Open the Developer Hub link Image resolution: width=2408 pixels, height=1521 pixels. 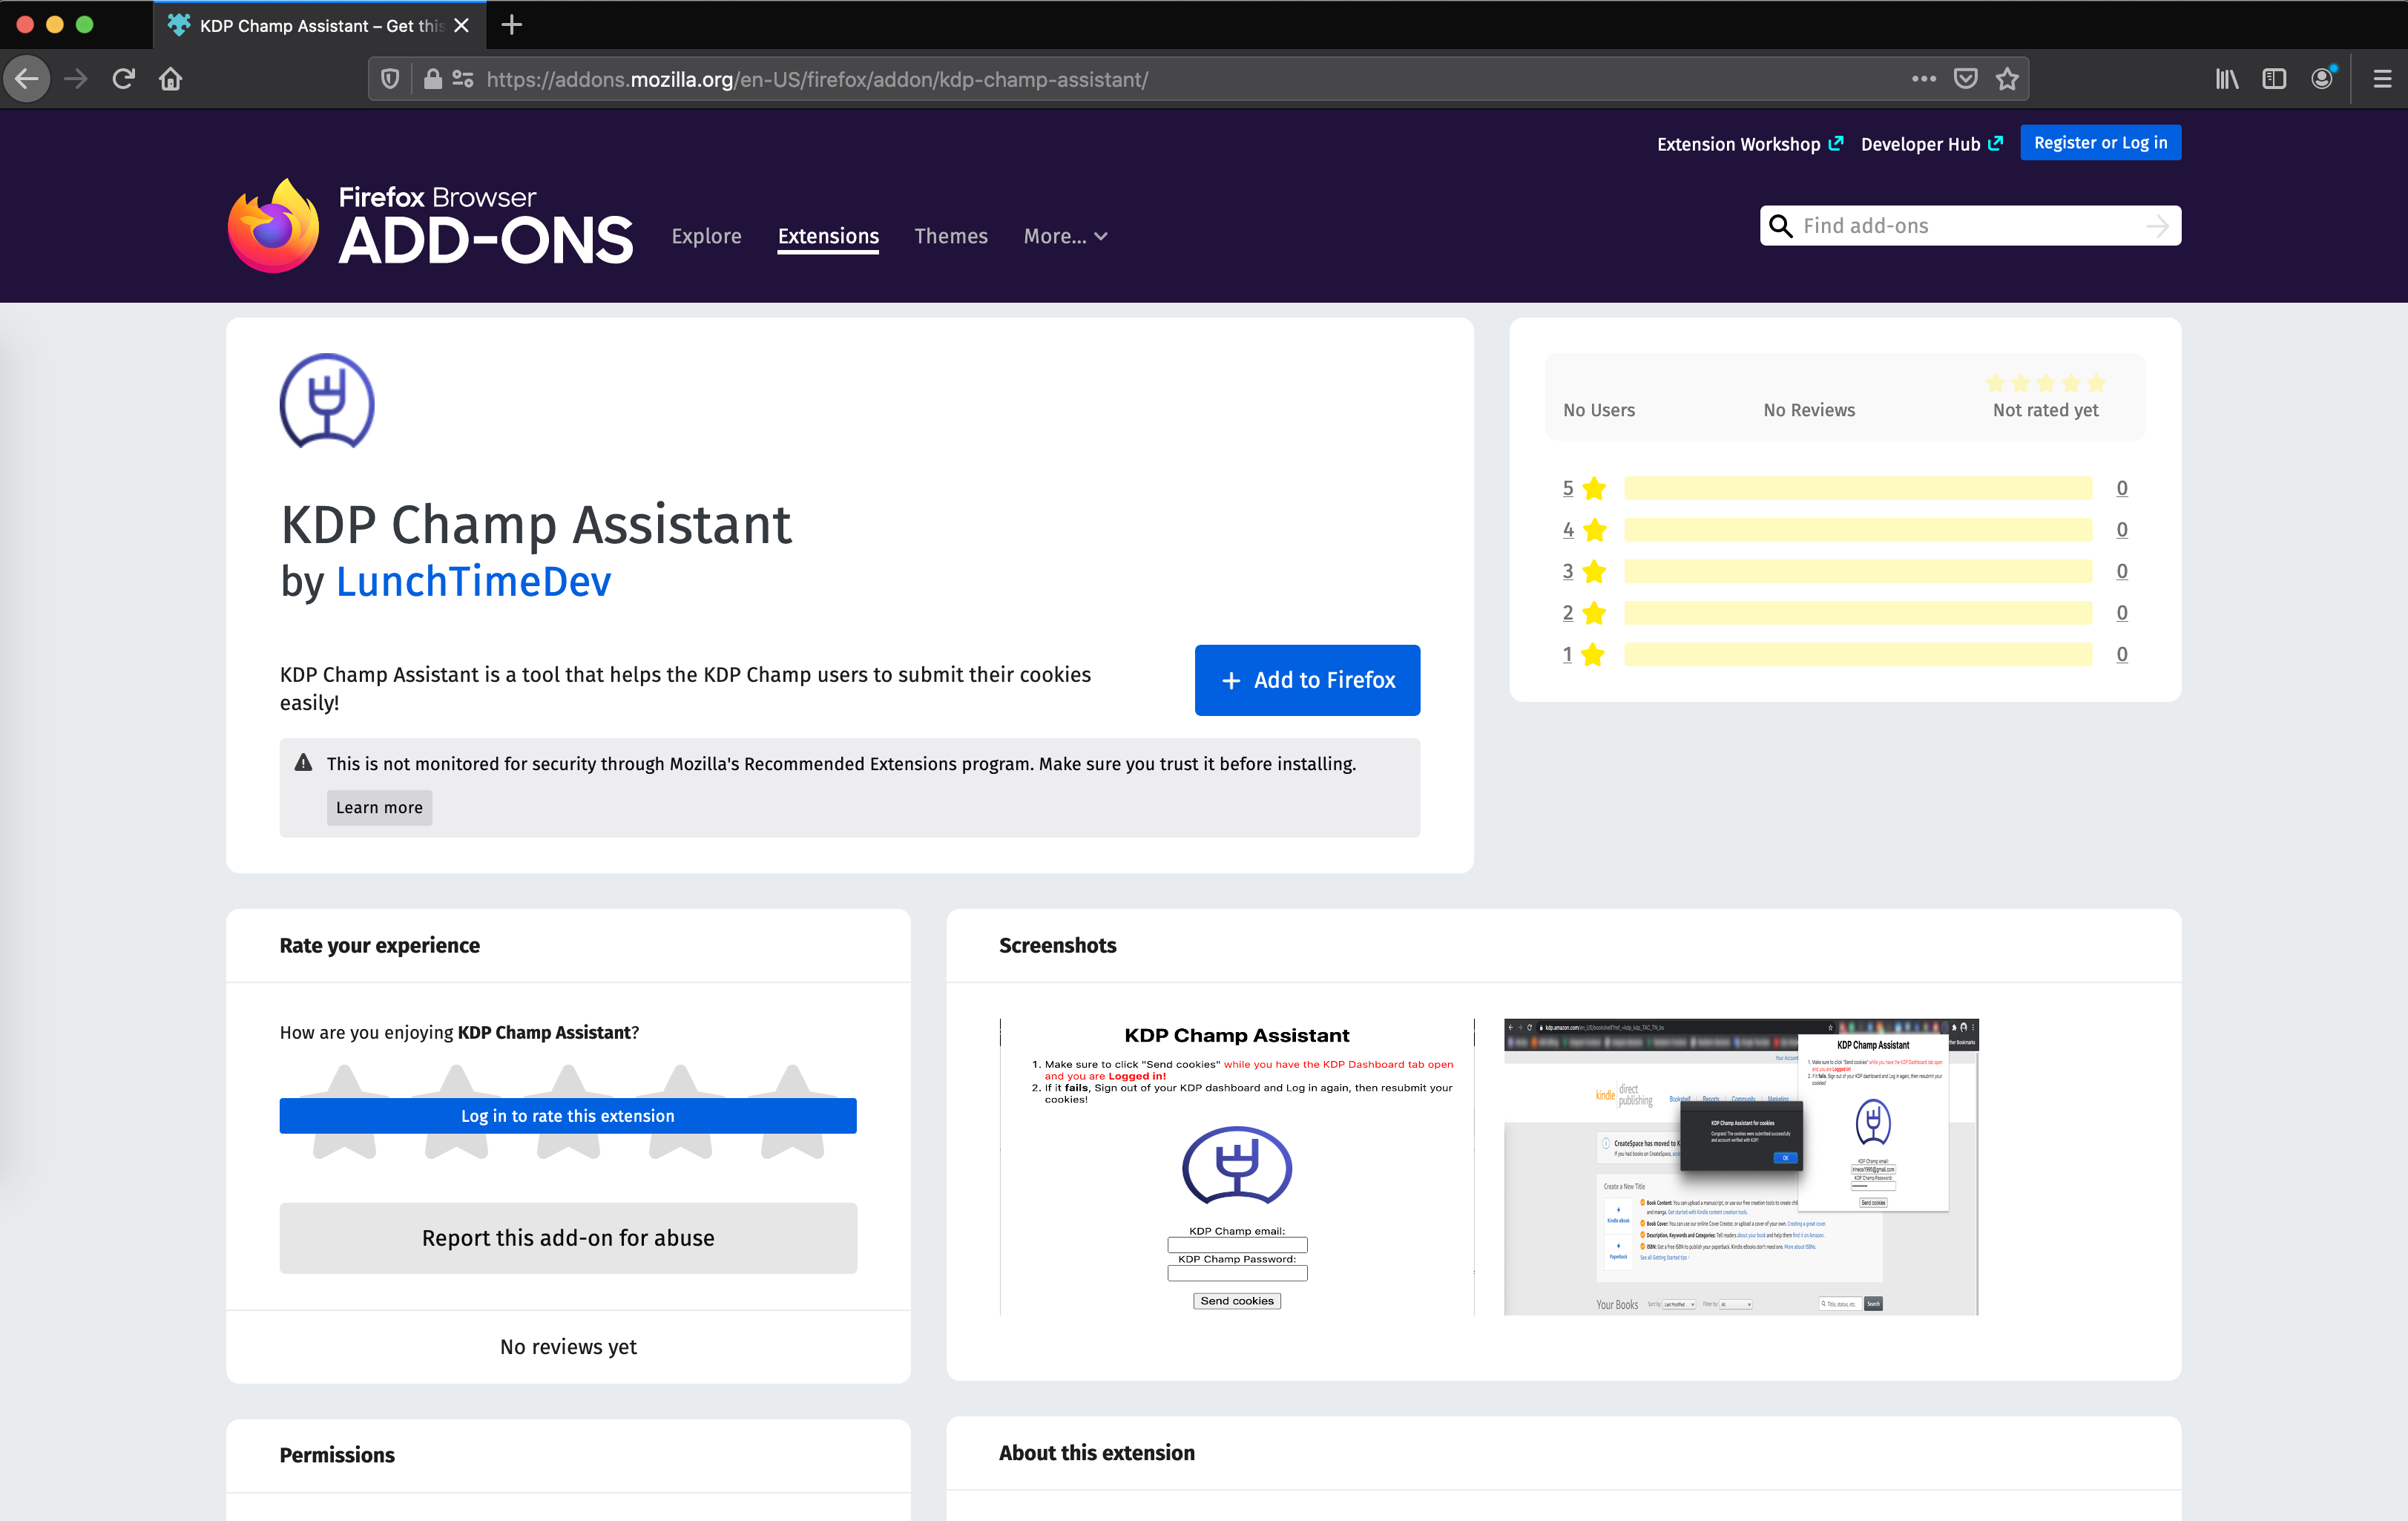1931,144
